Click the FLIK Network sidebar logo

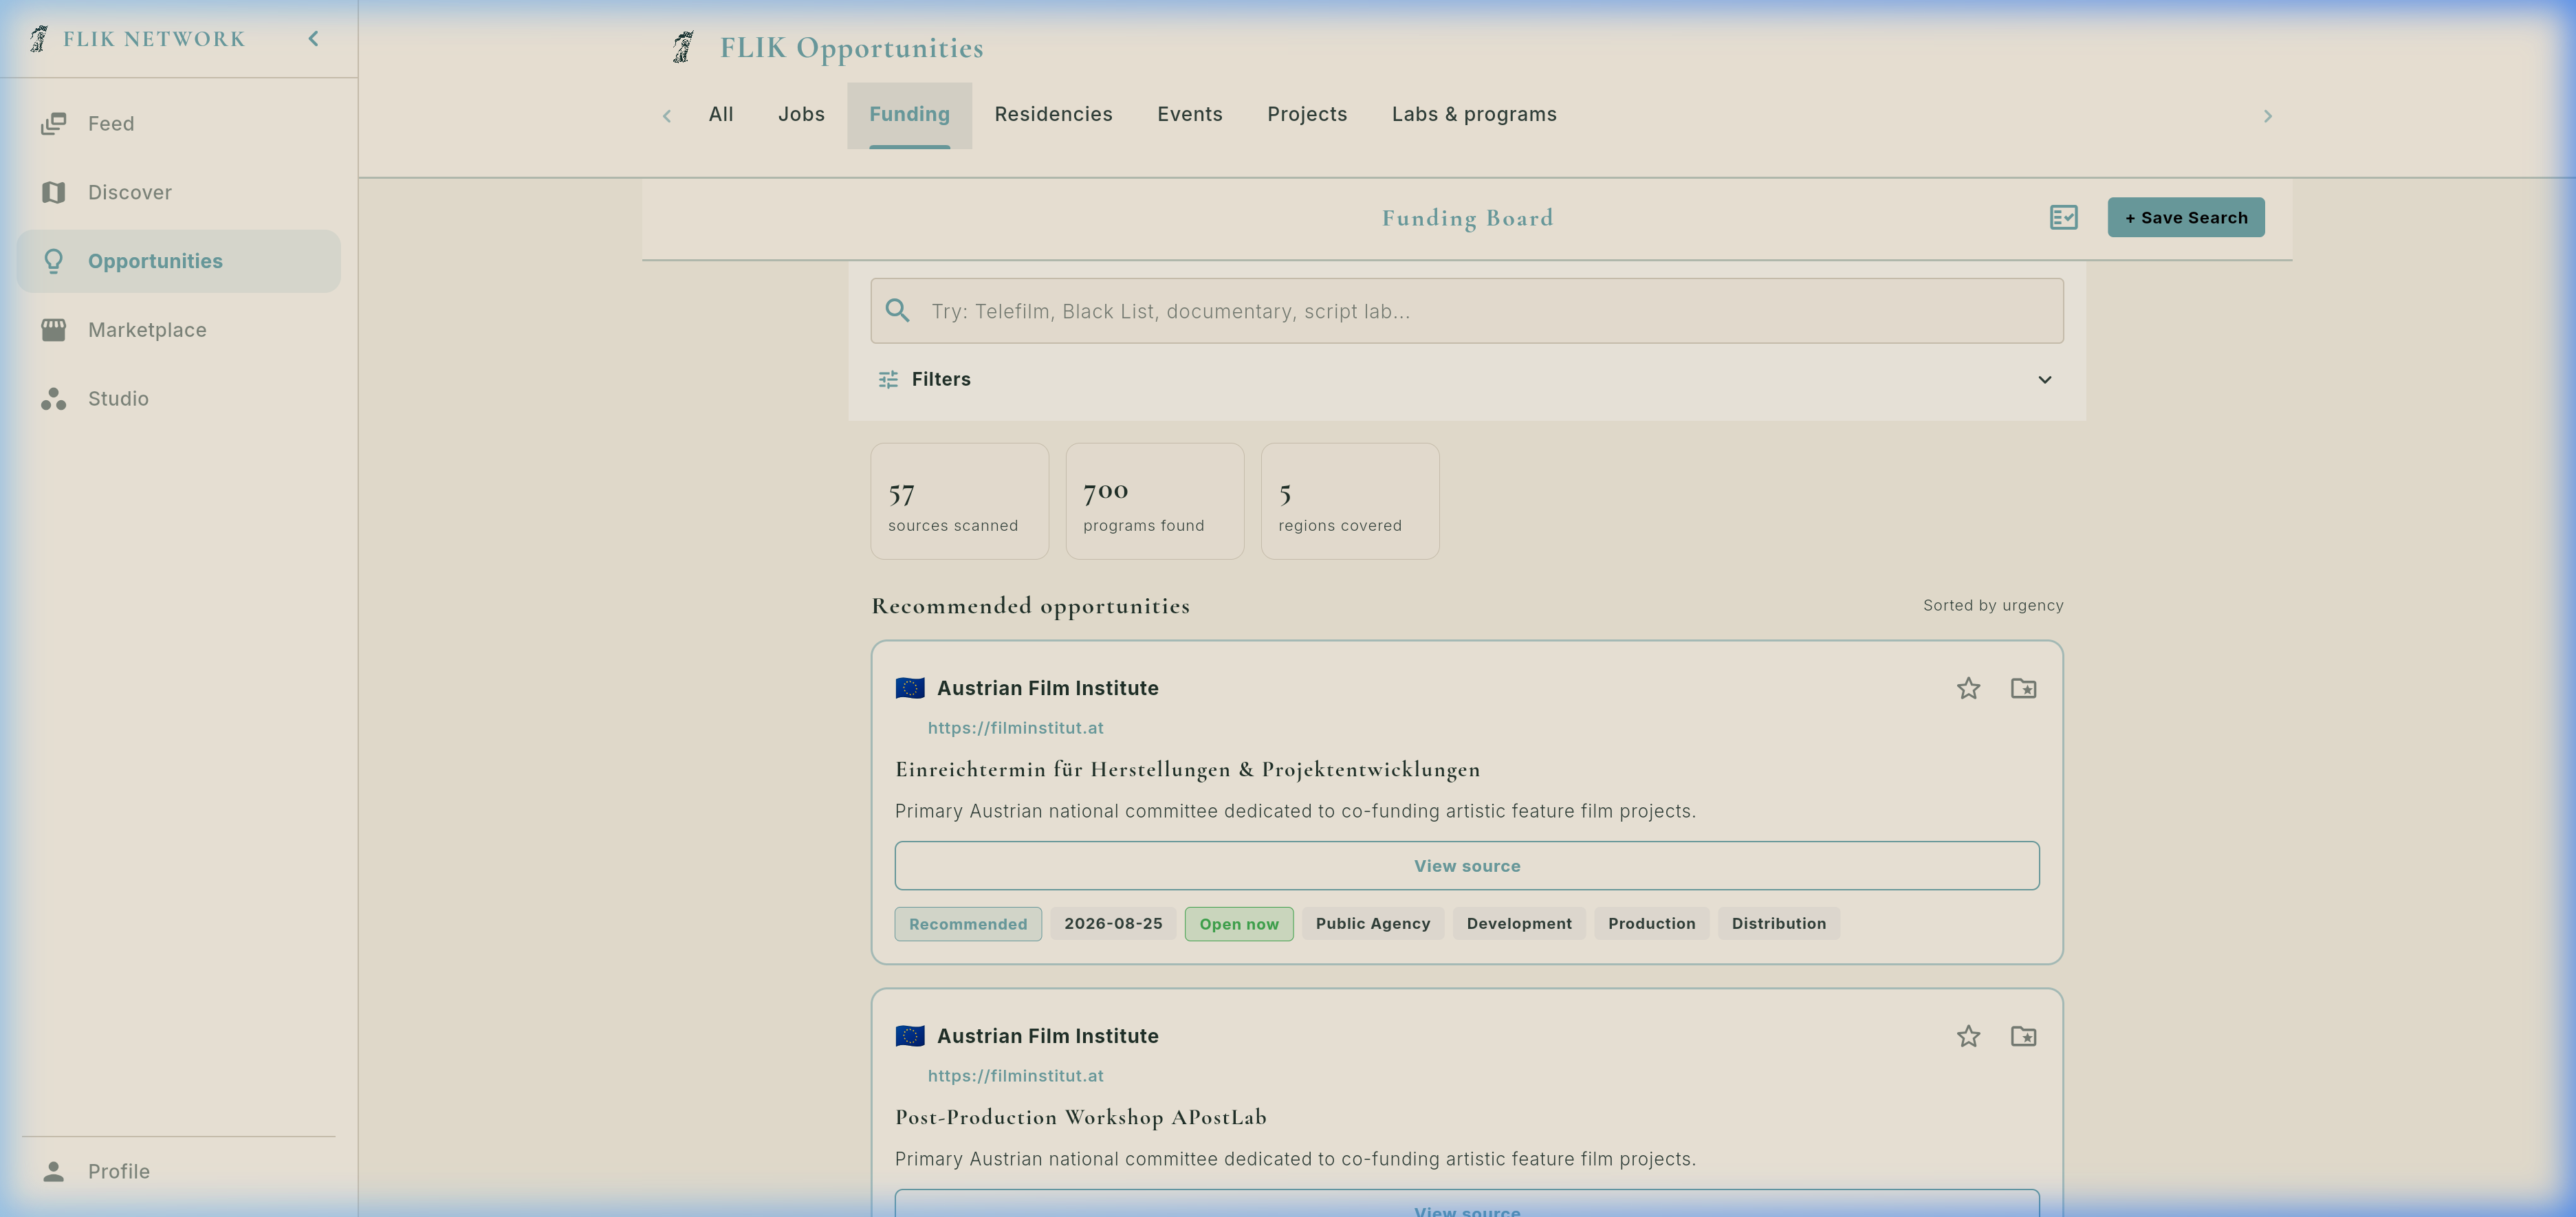[x=39, y=39]
